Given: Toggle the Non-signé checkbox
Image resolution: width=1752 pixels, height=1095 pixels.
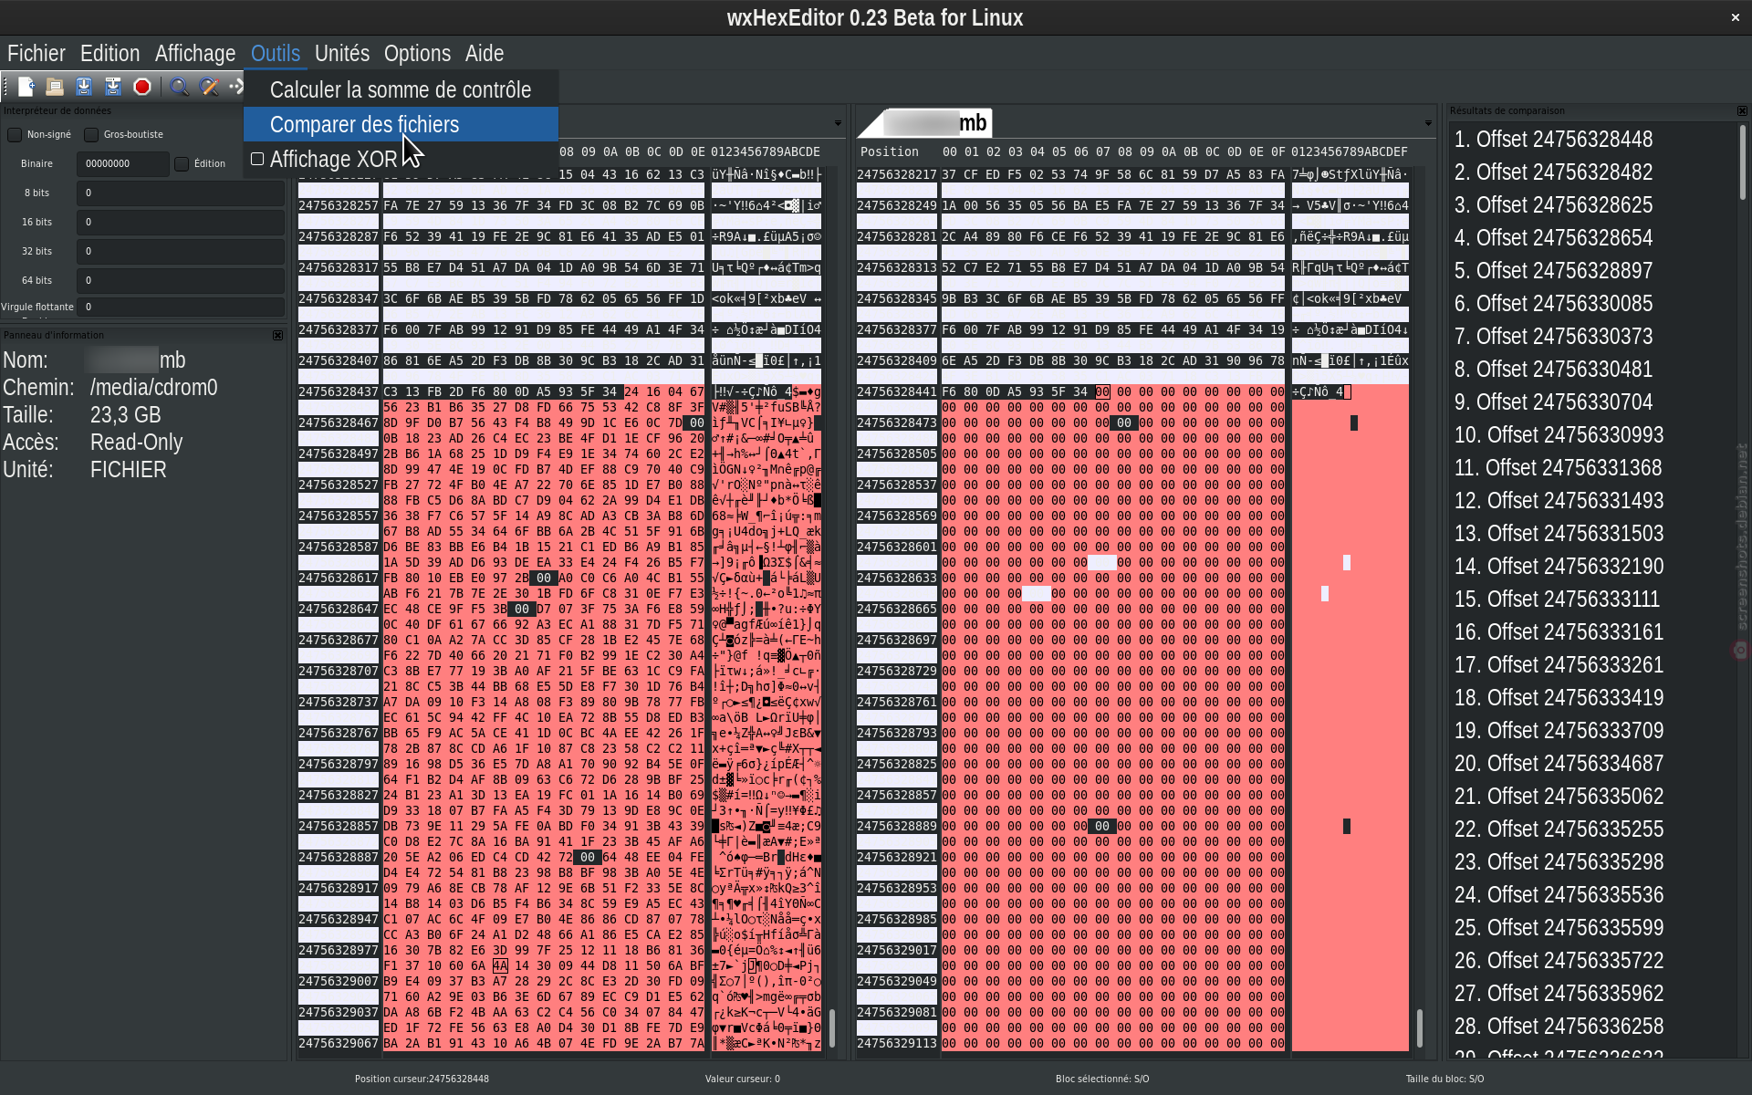Looking at the screenshot, I should [15, 135].
